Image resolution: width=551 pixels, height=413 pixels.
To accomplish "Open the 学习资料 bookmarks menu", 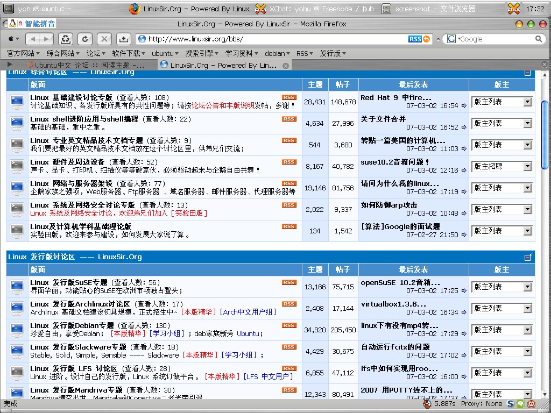I will click(242, 53).
